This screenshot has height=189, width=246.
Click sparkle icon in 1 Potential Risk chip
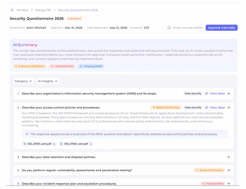[x=52, y=66]
